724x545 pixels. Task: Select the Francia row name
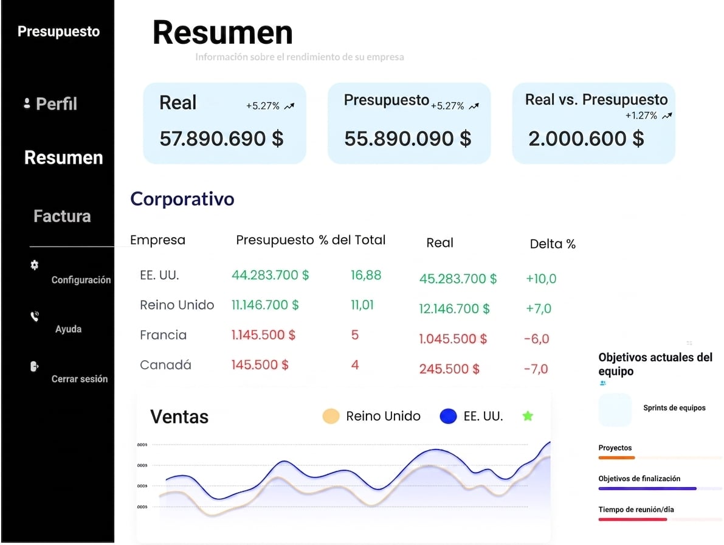pos(163,335)
